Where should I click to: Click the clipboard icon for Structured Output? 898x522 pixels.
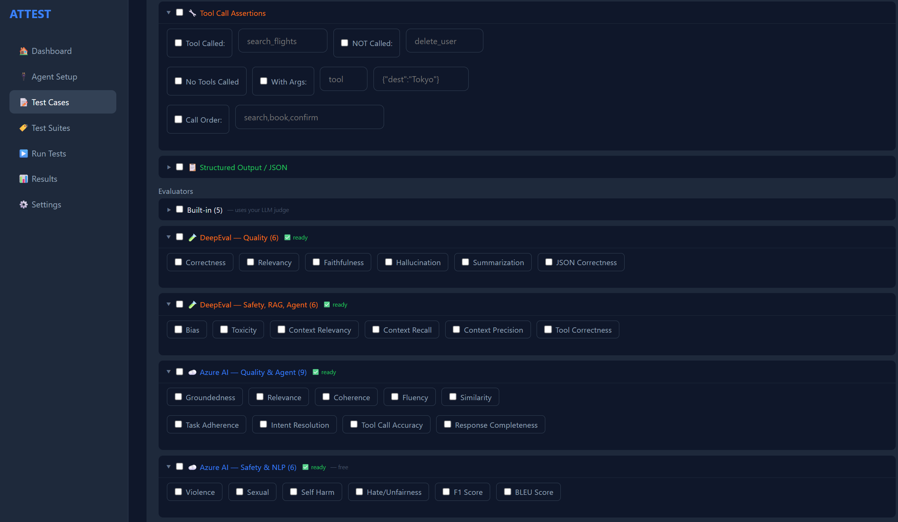(192, 167)
